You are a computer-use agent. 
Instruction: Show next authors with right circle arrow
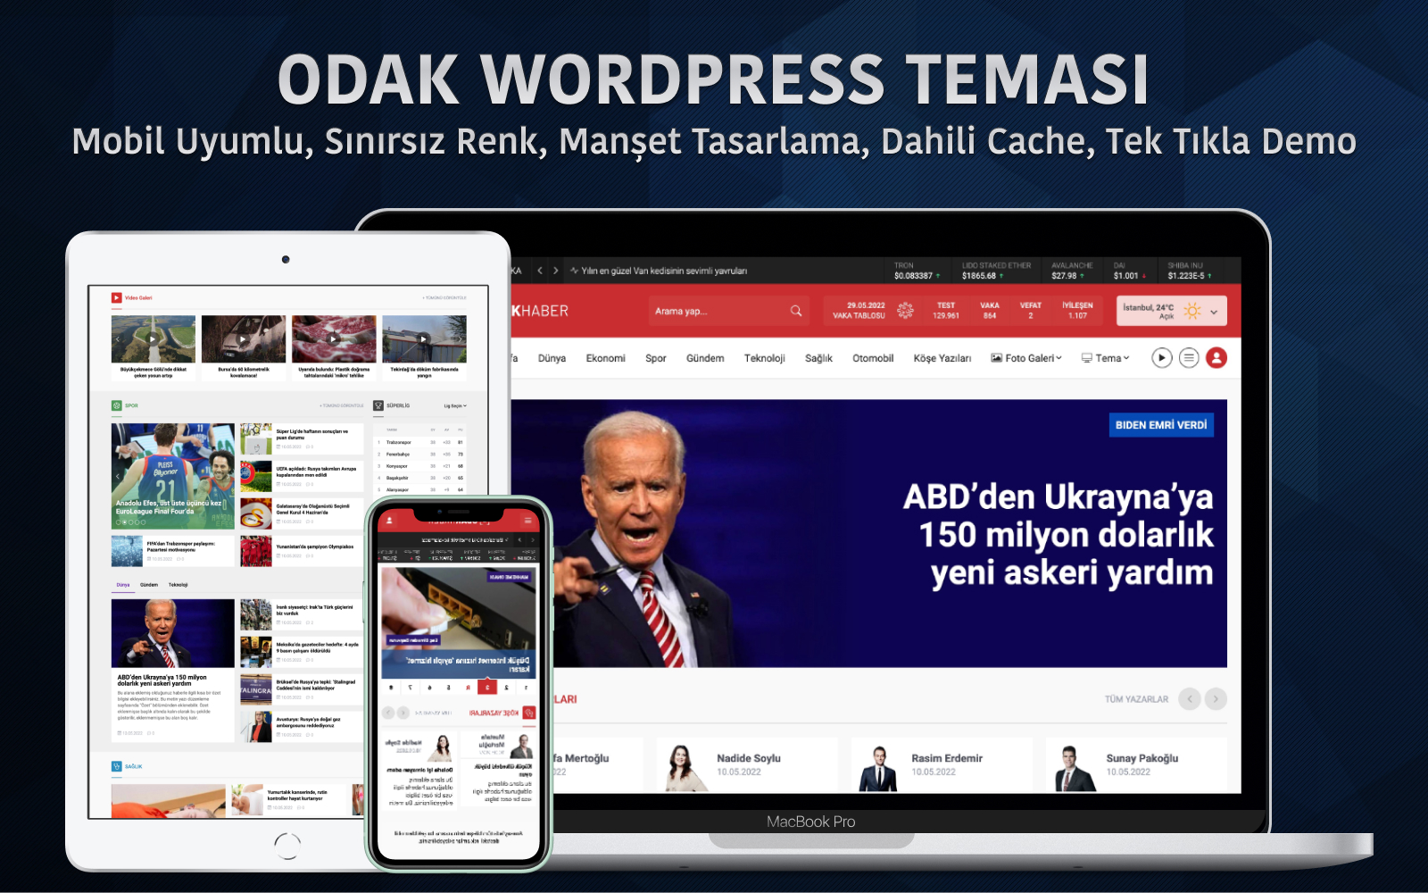coord(1216,699)
